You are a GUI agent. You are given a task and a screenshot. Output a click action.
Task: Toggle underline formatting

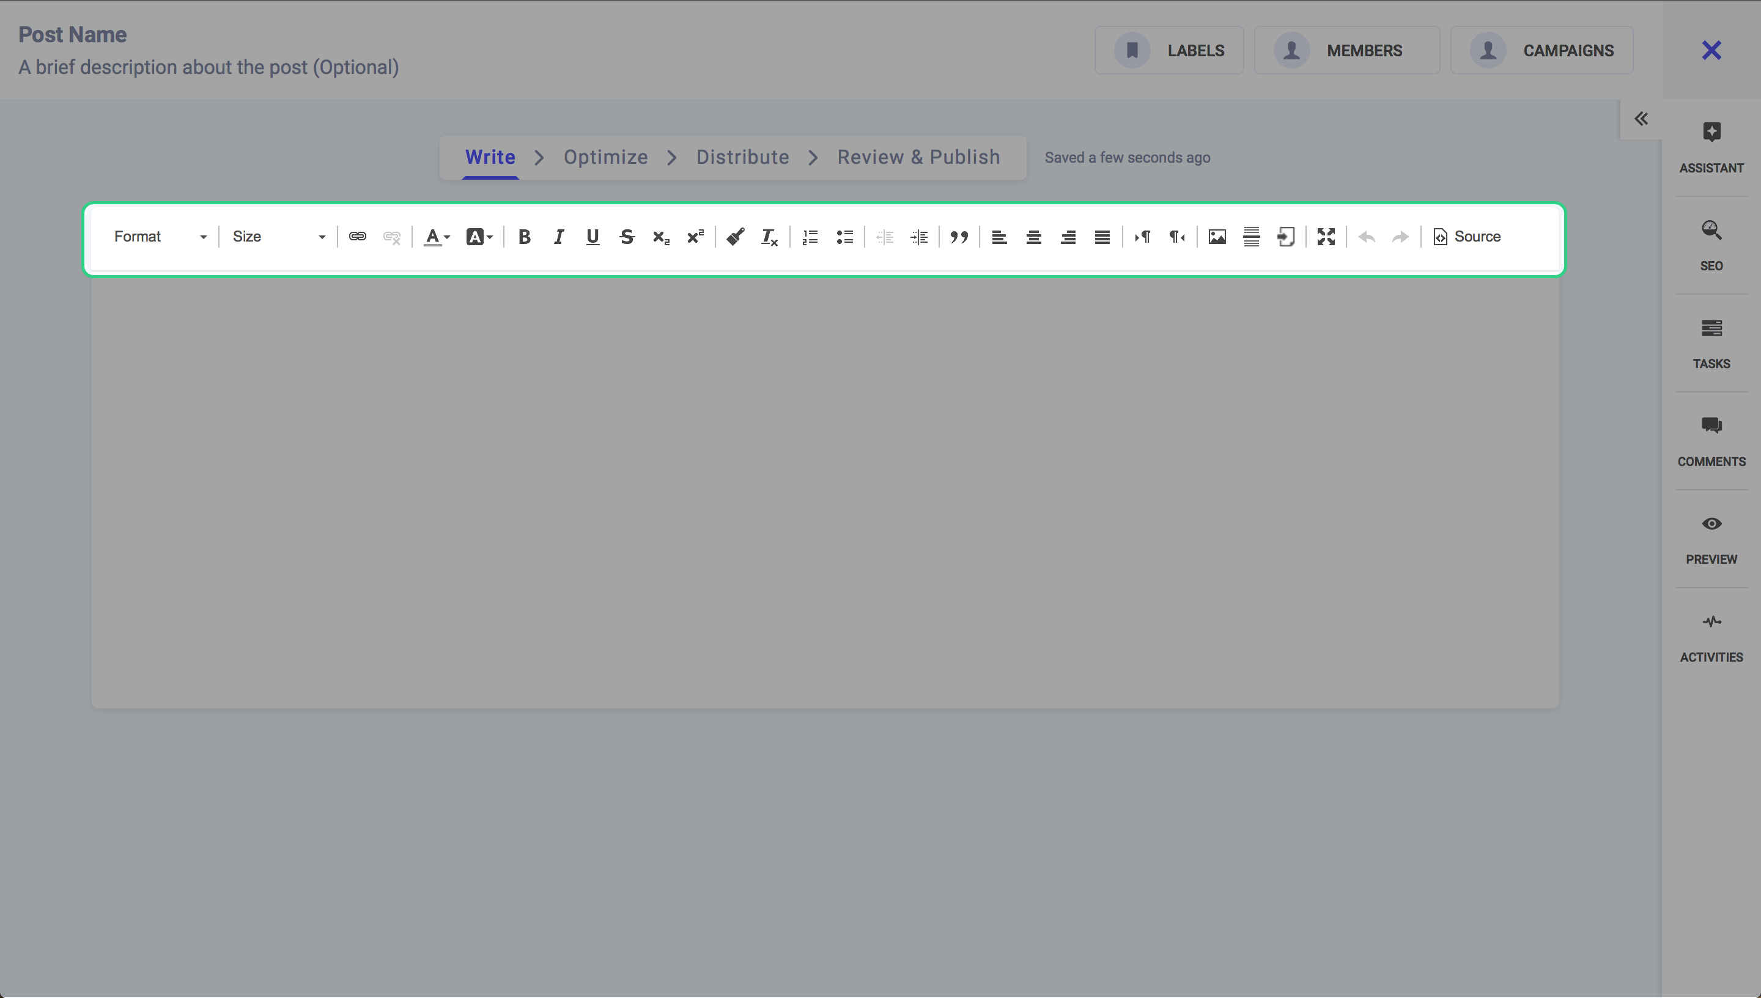point(593,237)
